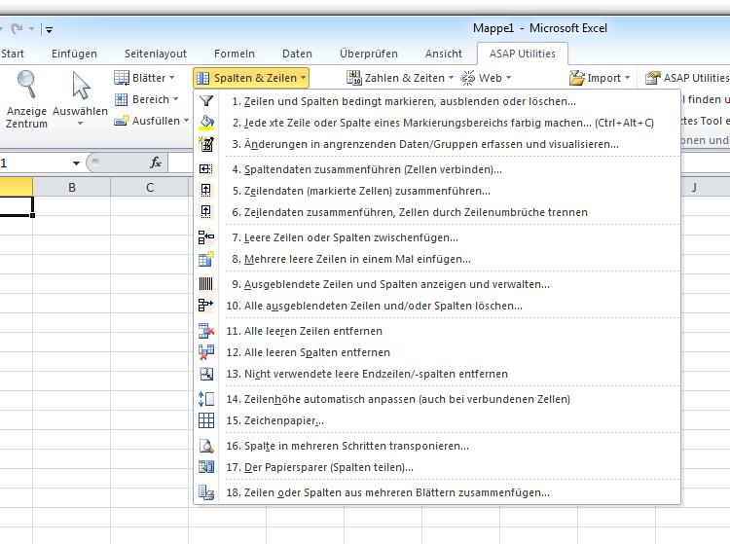This screenshot has height=544, width=730.
Task: Open the Ausfüllen dropdown
Action: [x=152, y=121]
